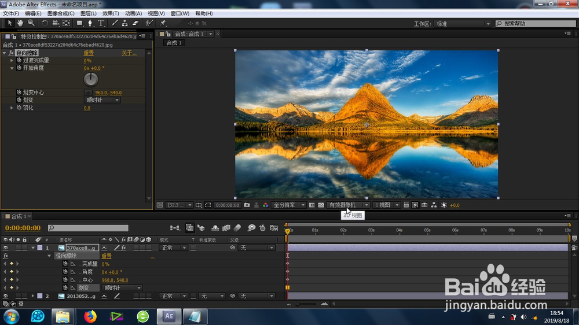
Task: Enable Motion Blur switch in timeline header
Action: click(x=237, y=228)
